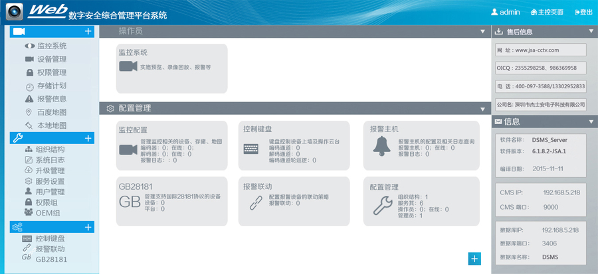
Task: Open 设备管理 sidebar entry
Action: click(x=51, y=59)
